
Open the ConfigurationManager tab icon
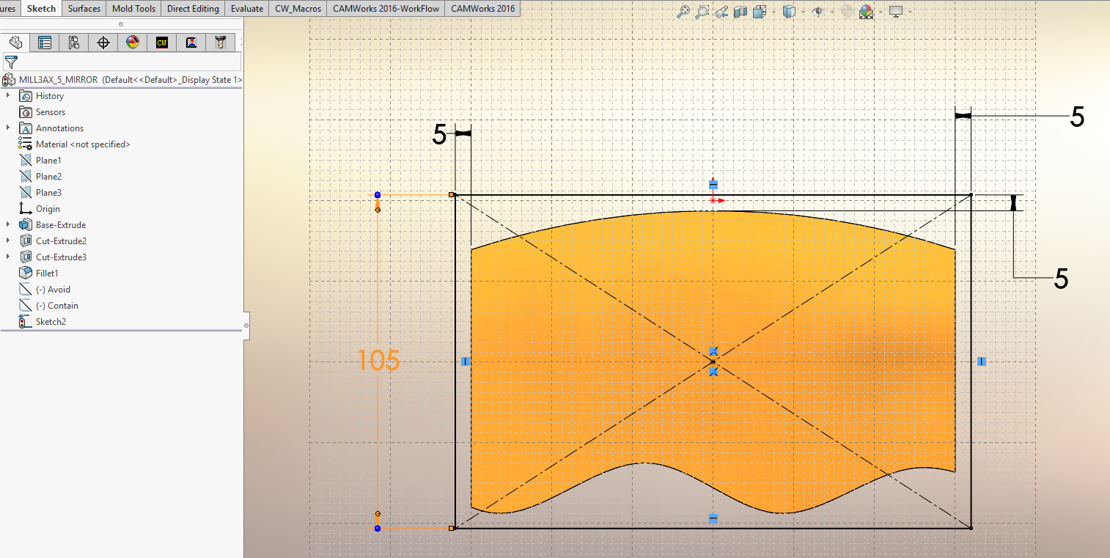click(73, 43)
